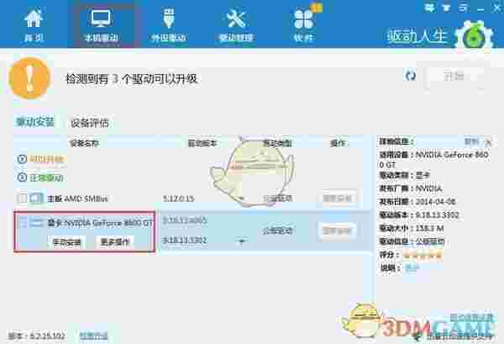504x344 pixels.
Task: Click the 发布厂商 NVIDIA detail line
Action: click(x=411, y=188)
